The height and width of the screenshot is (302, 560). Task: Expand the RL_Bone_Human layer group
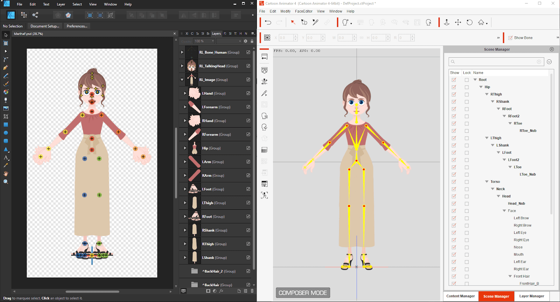tap(182, 52)
